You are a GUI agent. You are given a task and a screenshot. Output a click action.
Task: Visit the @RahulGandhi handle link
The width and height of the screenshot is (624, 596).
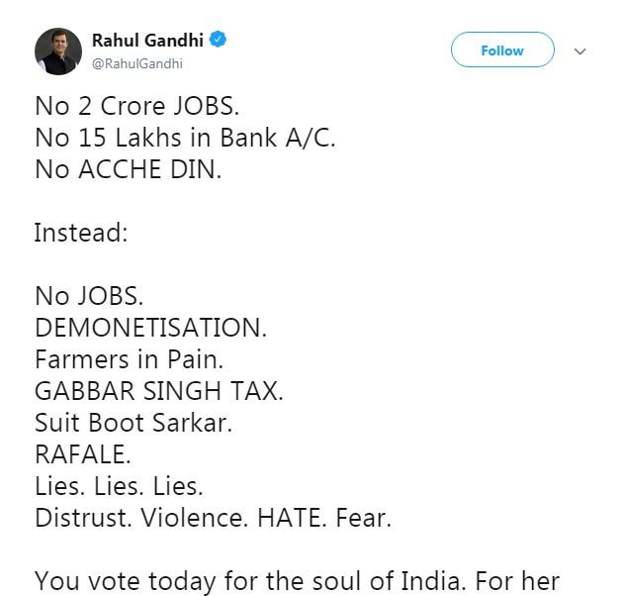click(x=137, y=63)
